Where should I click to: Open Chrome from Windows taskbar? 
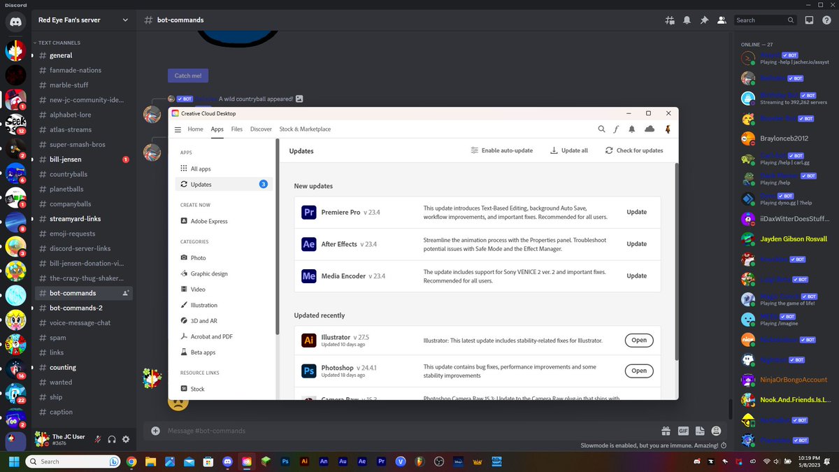click(131, 462)
